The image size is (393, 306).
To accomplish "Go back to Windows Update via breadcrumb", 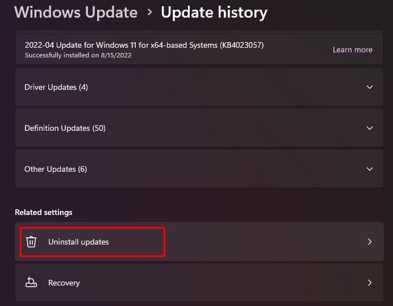I will [x=76, y=12].
